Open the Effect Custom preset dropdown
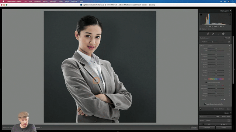This screenshot has width=236, height=132. tap(211, 46)
